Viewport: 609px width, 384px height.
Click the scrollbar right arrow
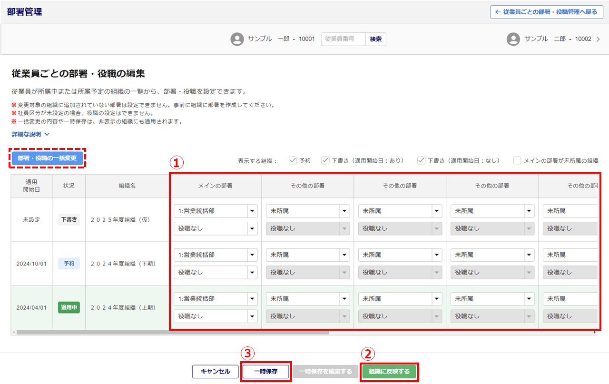[x=595, y=332]
